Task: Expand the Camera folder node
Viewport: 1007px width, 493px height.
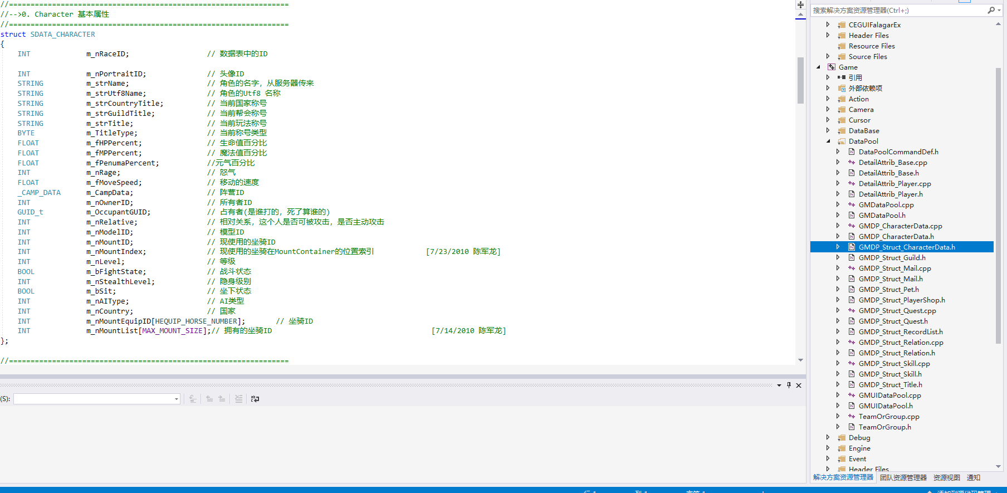Action: click(x=828, y=110)
